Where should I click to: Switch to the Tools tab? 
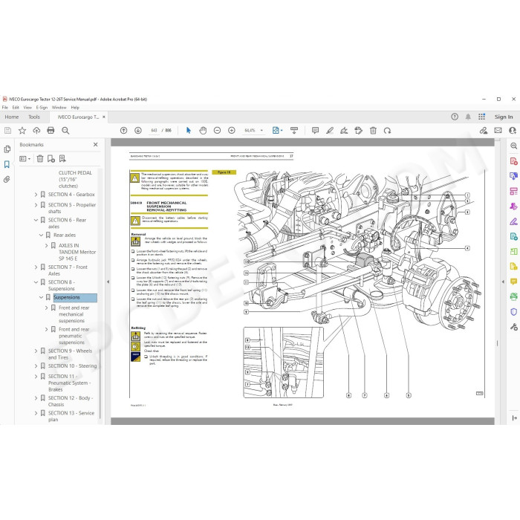tap(34, 117)
